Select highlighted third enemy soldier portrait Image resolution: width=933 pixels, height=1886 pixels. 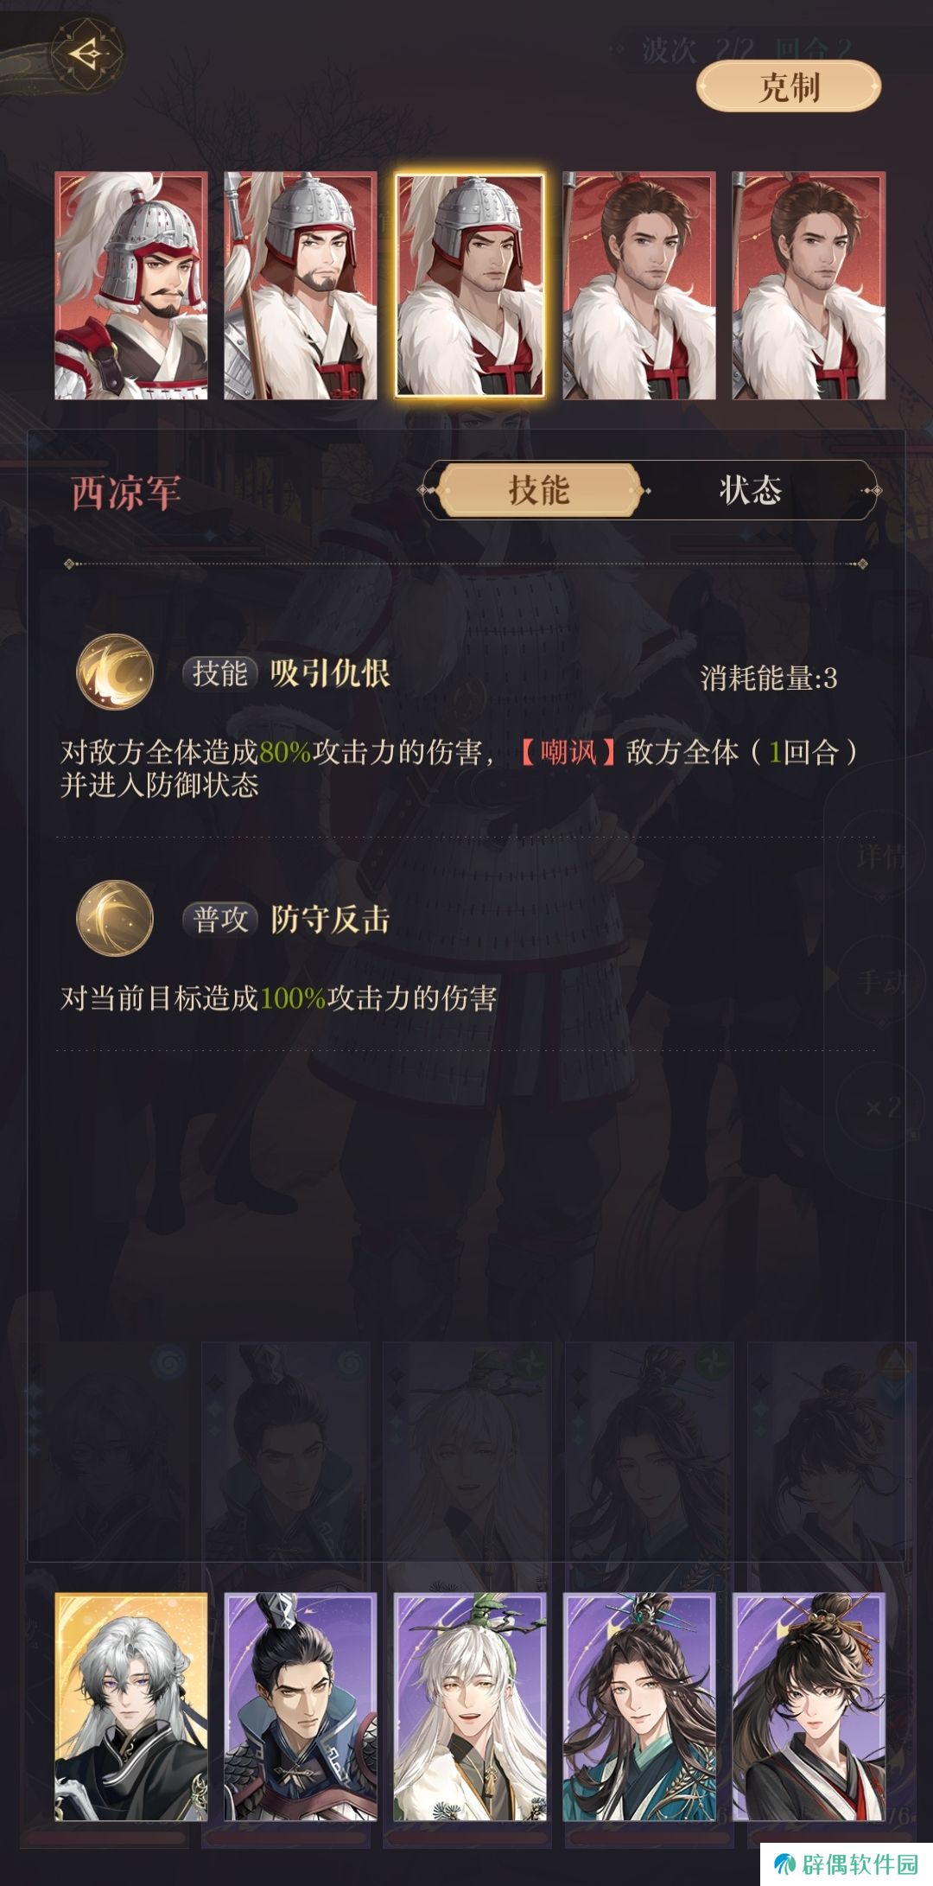[x=470, y=285]
